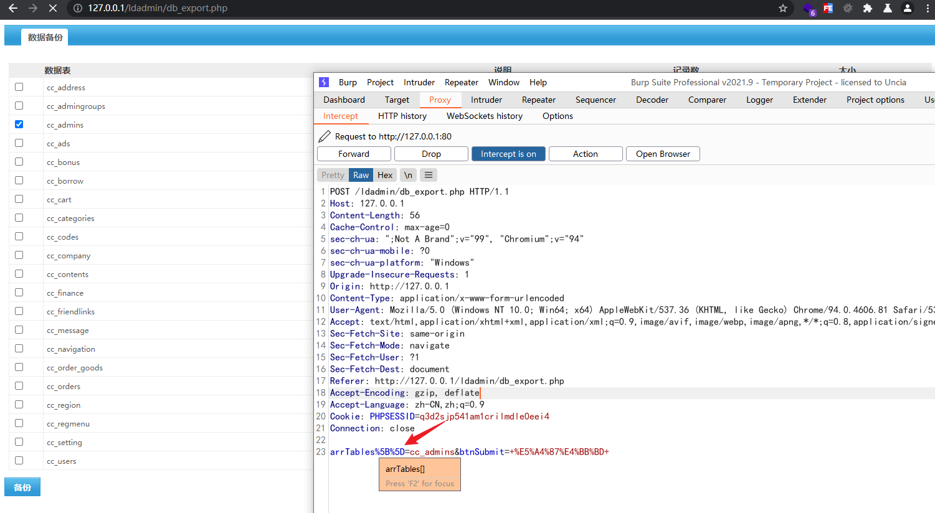Check the cc_categories table checkbox
The width and height of the screenshot is (935, 513).
(x=19, y=218)
